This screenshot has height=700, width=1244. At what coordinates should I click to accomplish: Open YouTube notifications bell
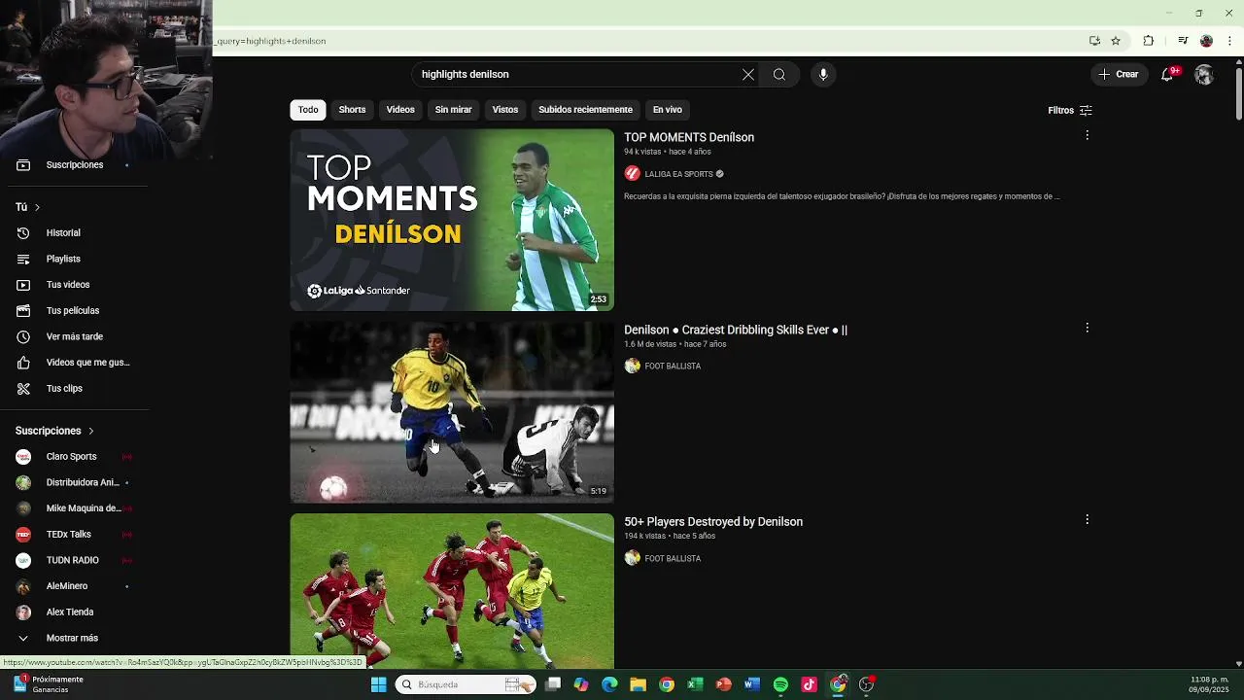pos(1167,75)
